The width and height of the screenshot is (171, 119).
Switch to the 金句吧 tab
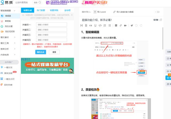click(x=67, y=10)
